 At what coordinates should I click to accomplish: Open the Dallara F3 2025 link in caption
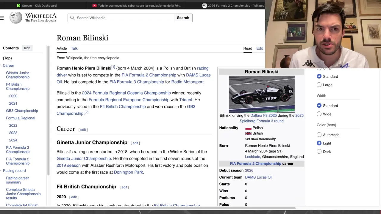pos(263,115)
